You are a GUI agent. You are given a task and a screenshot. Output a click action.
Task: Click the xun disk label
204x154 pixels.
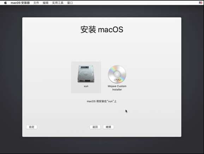click(86, 86)
